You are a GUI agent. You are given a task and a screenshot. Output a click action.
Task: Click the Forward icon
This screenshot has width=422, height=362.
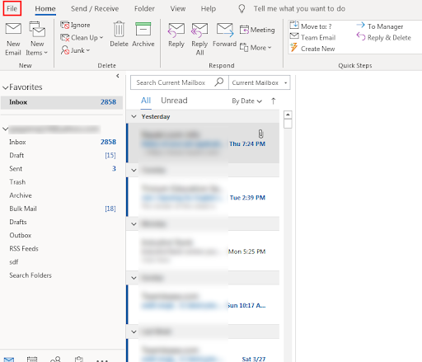[225, 30]
